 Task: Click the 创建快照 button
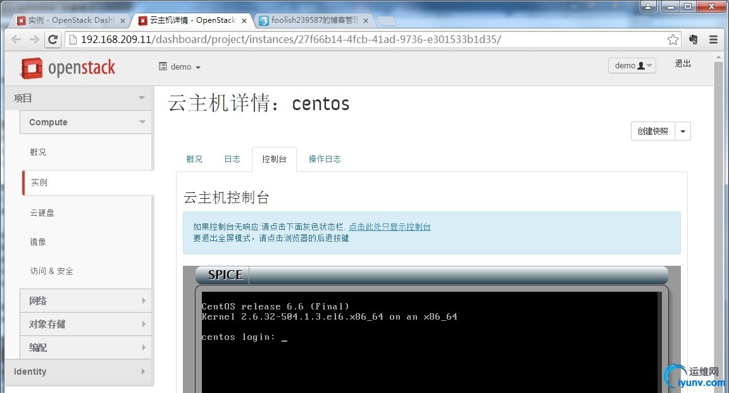coord(653,131)
